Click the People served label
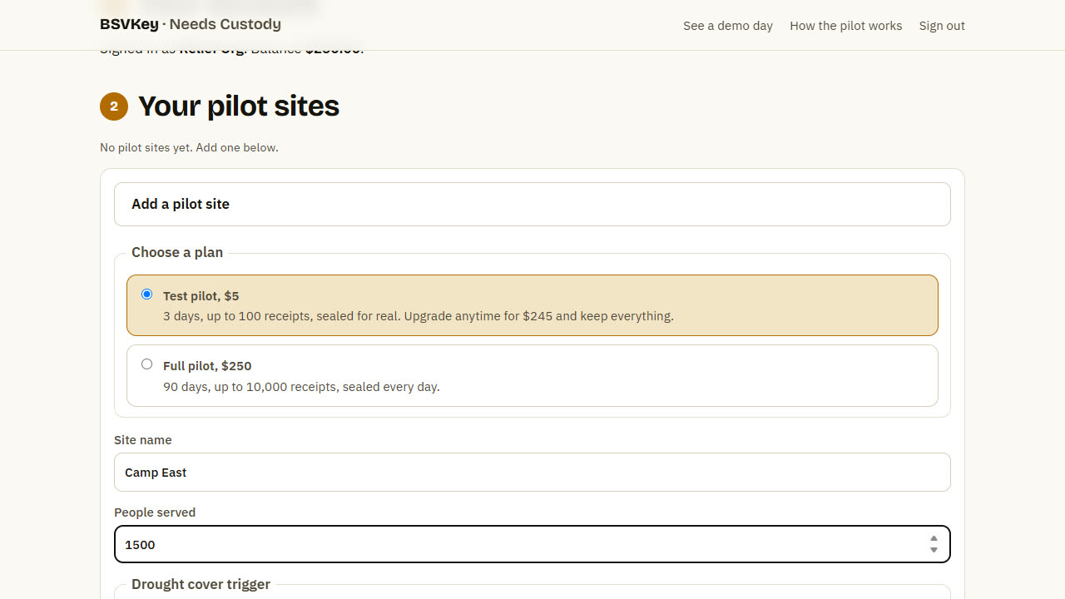This screenshot has height=599, width=1065. (155, 512)
